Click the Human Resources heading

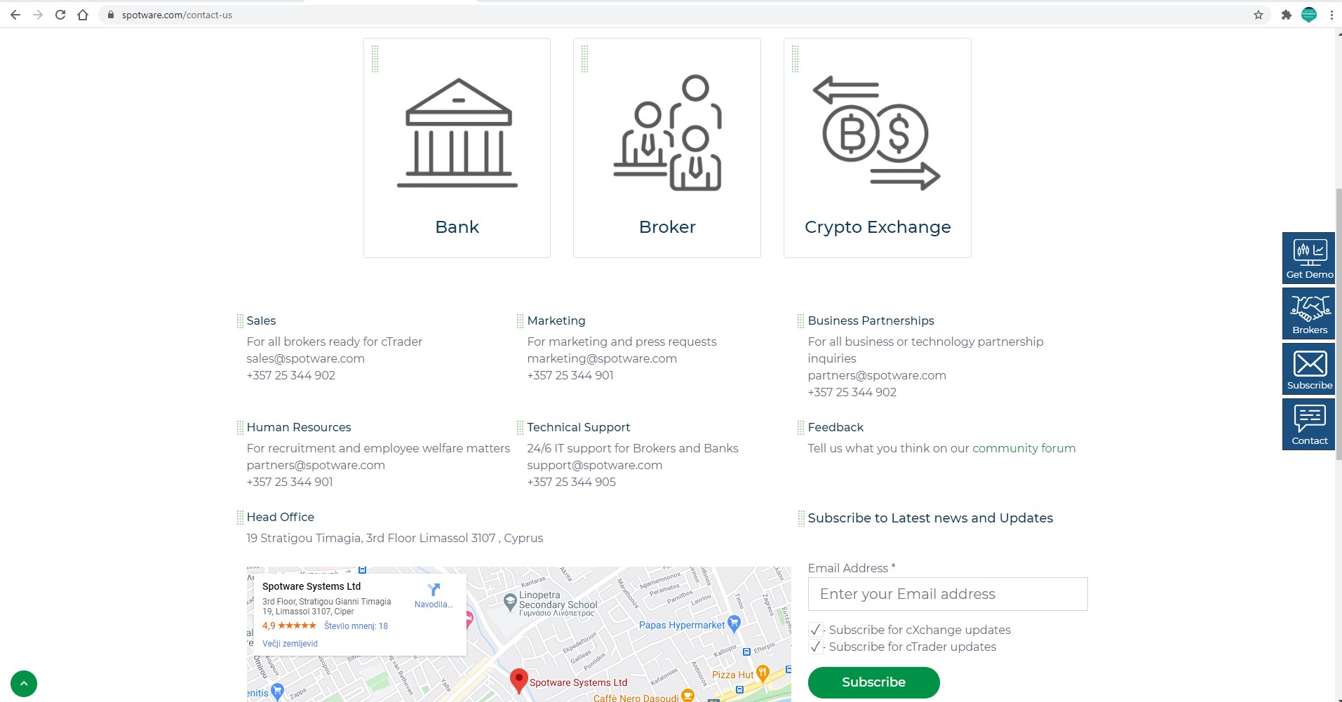(x=299, y=427)
